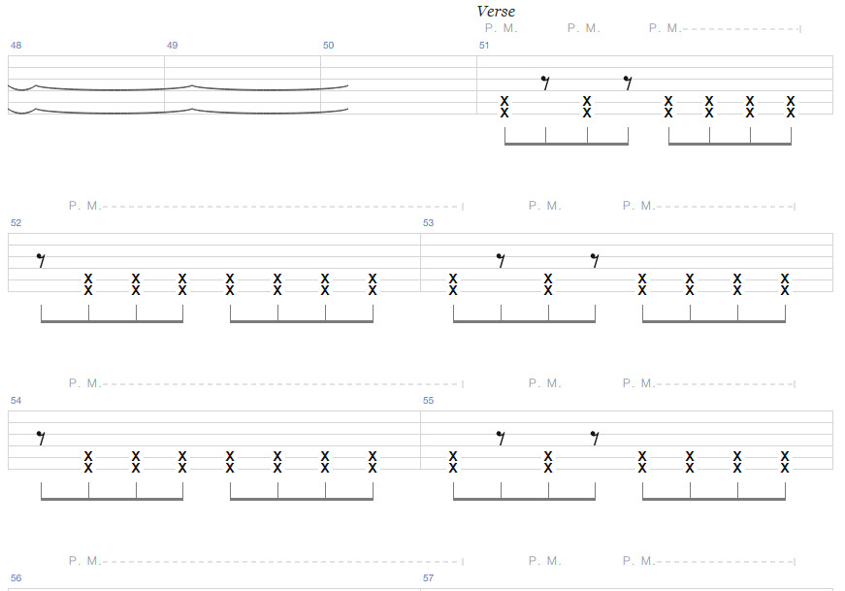Select measure number 49

(x=172, y=46)
